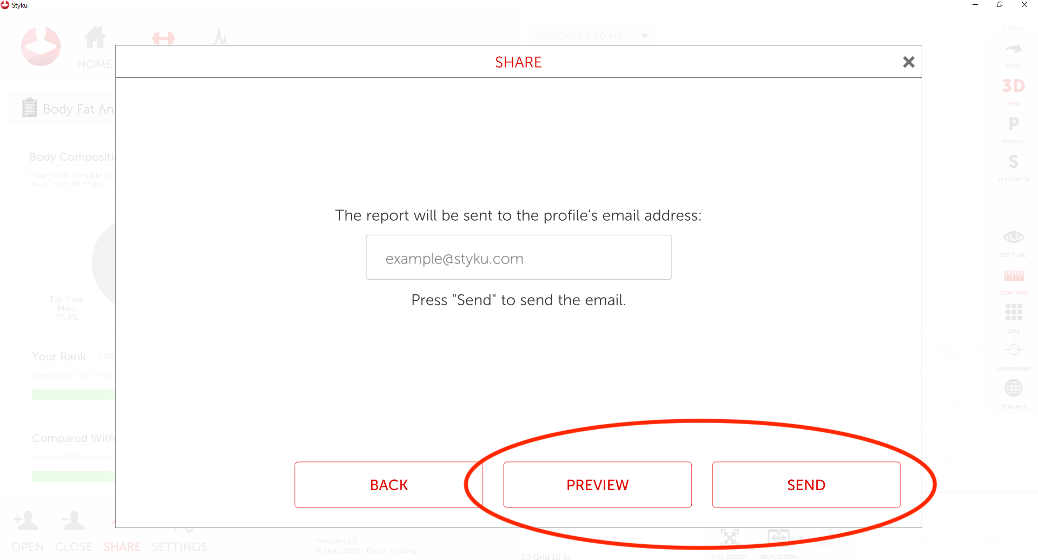Close the Share dialog with the X
The height and width of the screenshot is (560, 1038).
click(909, 62)
